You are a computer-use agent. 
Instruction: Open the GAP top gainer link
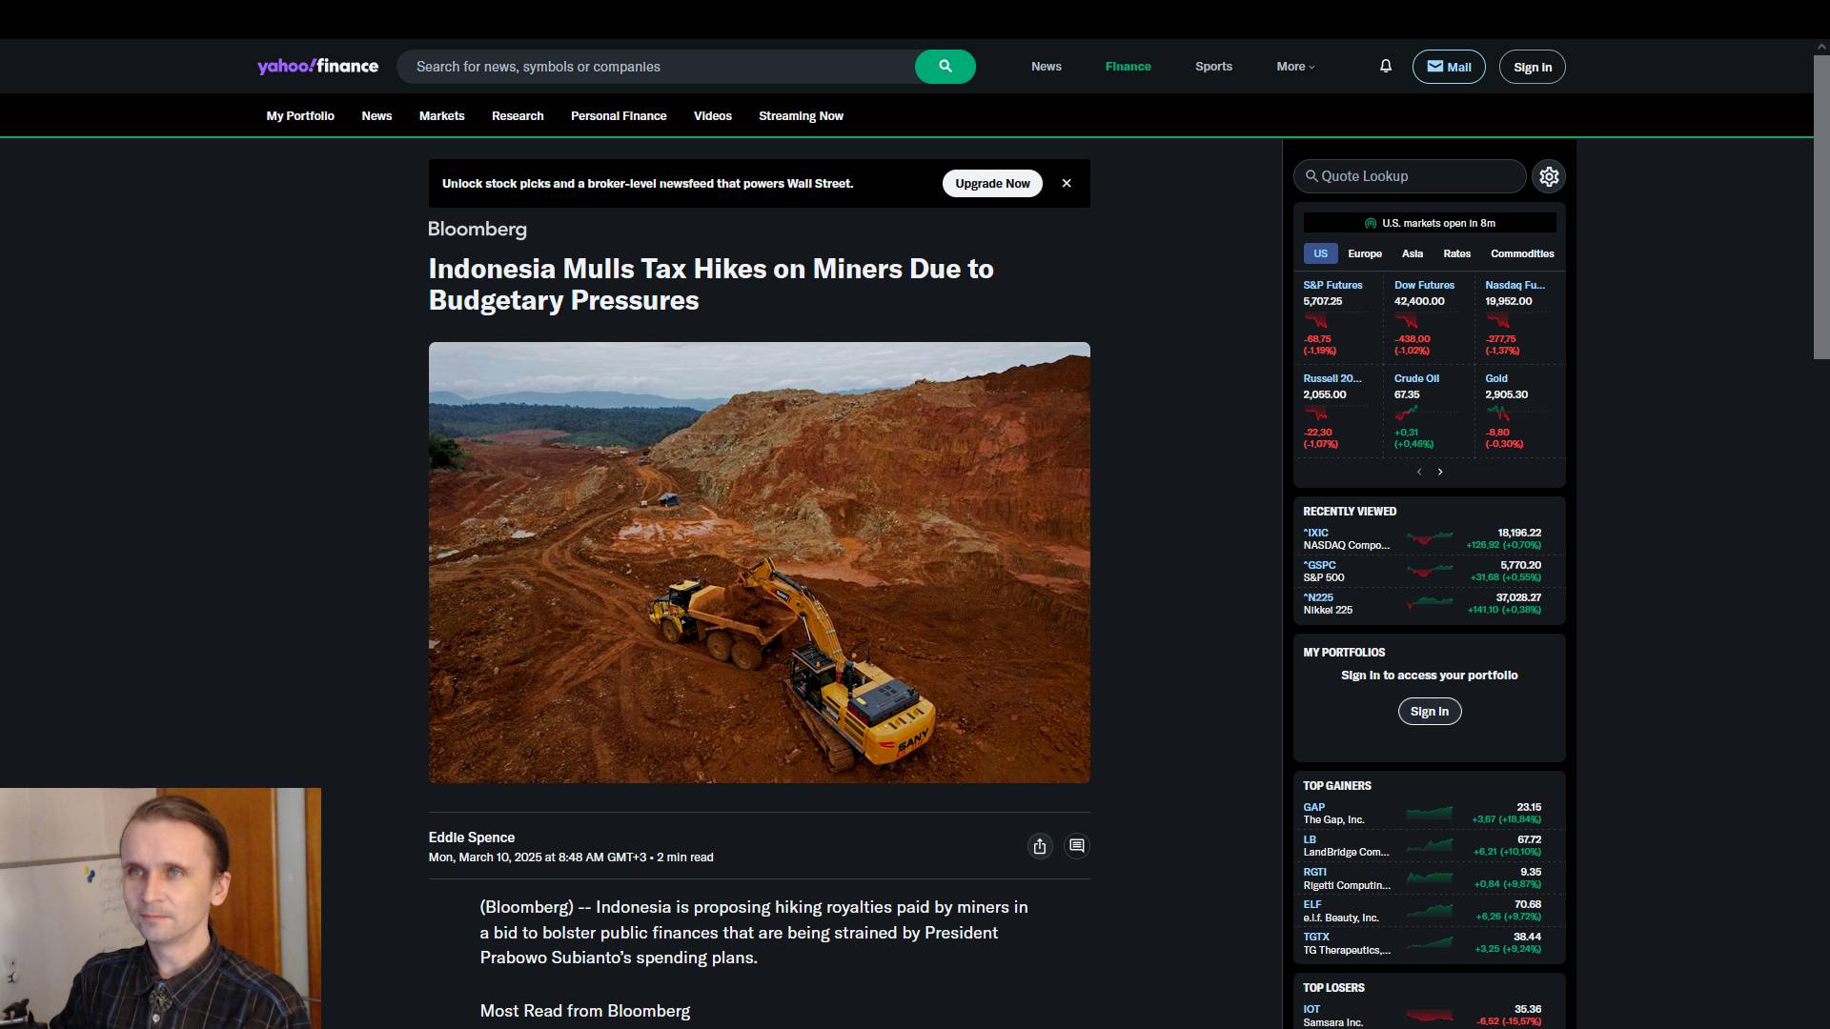click(1313, 807)
